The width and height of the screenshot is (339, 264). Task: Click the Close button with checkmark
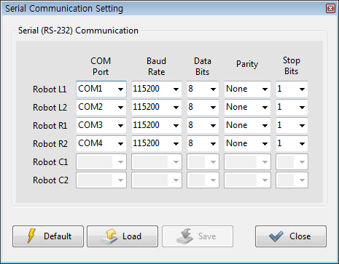click(291, 236)
